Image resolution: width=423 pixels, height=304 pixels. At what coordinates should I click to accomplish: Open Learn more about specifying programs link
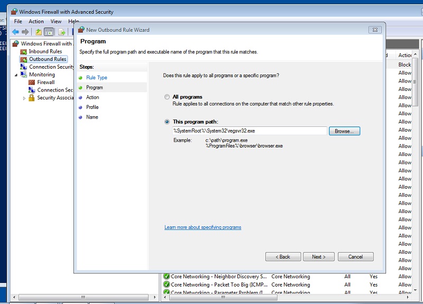pyautogui.click(x=203, y=227)
